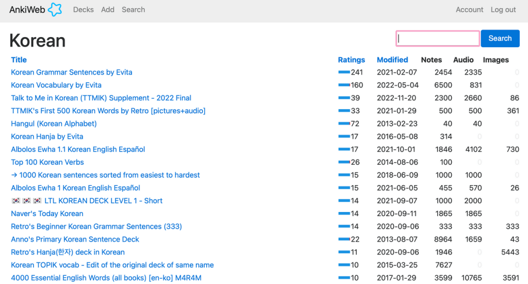The image size is (528, 284).
Task: Open 1000 Korean sentences sorted deck
Action: click(105, 175)
